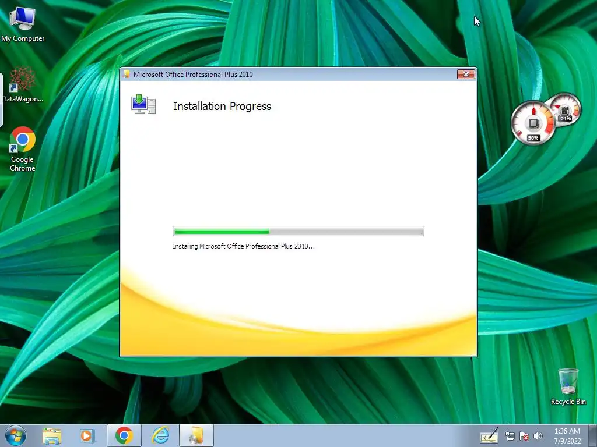Open the clock showing 1:36 AM

pyautogui.click(x=567, y=436)
